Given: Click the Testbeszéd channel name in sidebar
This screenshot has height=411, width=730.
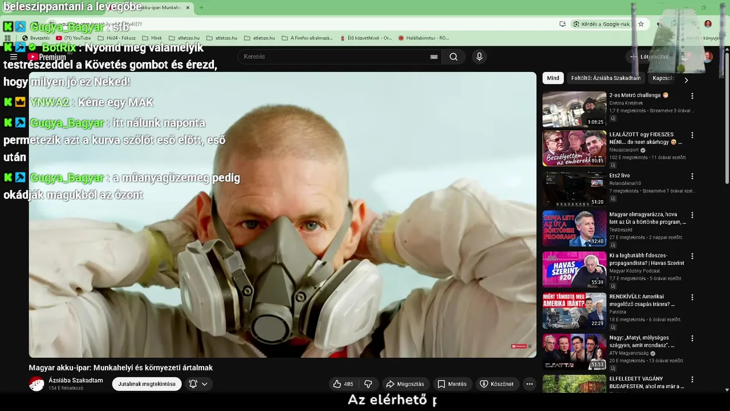Looking at the screenshot, I should coord(620,230).
